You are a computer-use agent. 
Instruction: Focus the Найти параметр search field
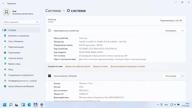pos(21,22)
